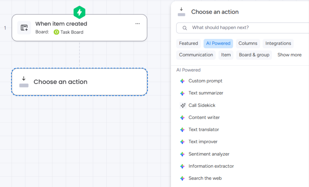This screenshot has height=187, width=309.
Task: Choose the Text summarizer action
Action: pos(205,93)
